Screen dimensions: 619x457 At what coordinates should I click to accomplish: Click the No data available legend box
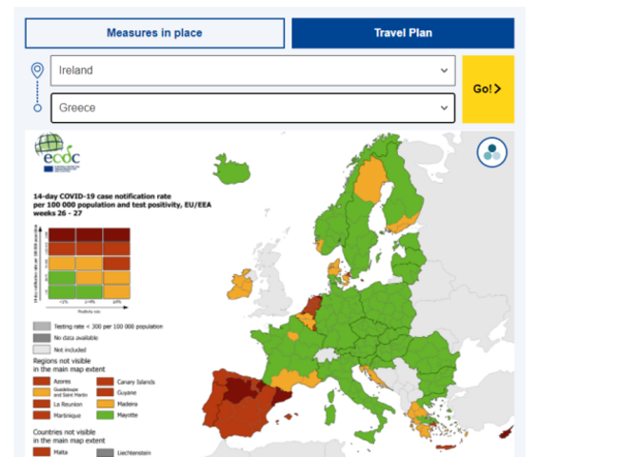tap(42, 337)
